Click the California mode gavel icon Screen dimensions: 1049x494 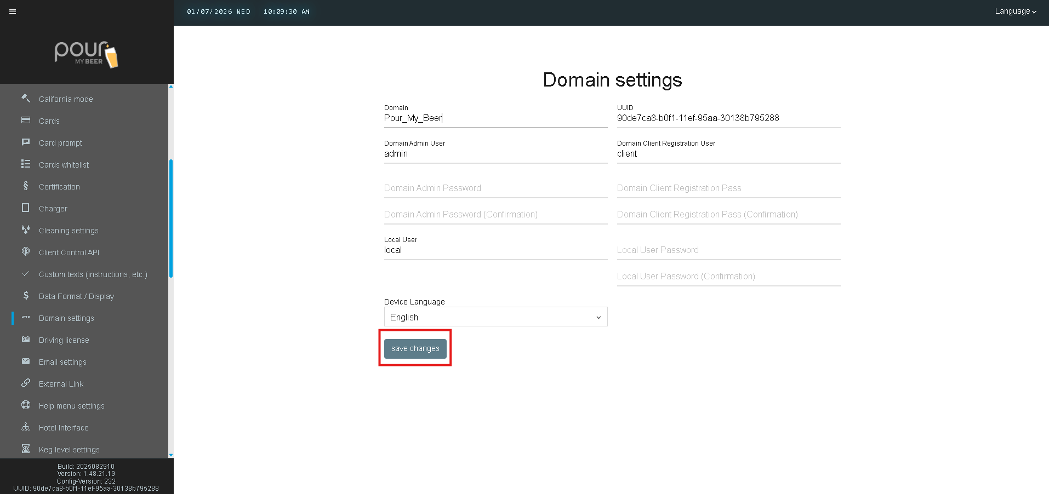coord(26,99)
